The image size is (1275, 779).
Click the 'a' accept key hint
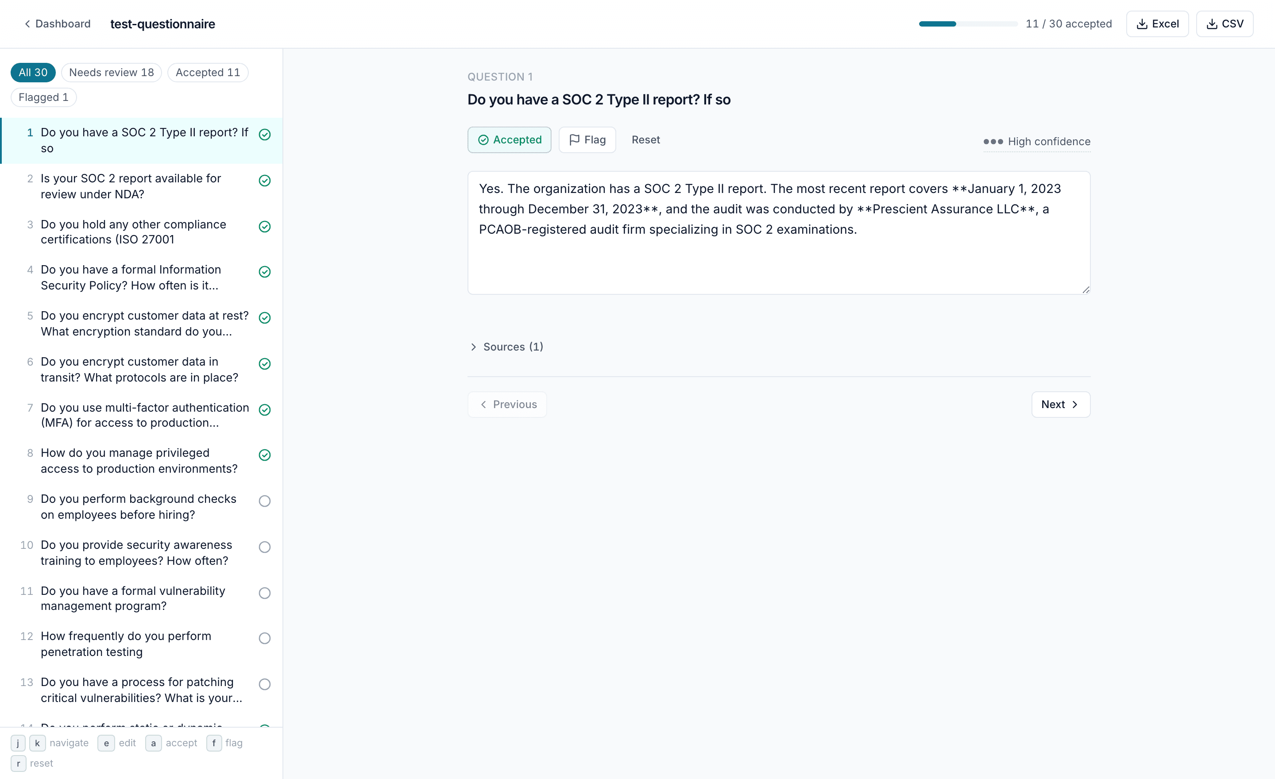[x=153, y=743]
